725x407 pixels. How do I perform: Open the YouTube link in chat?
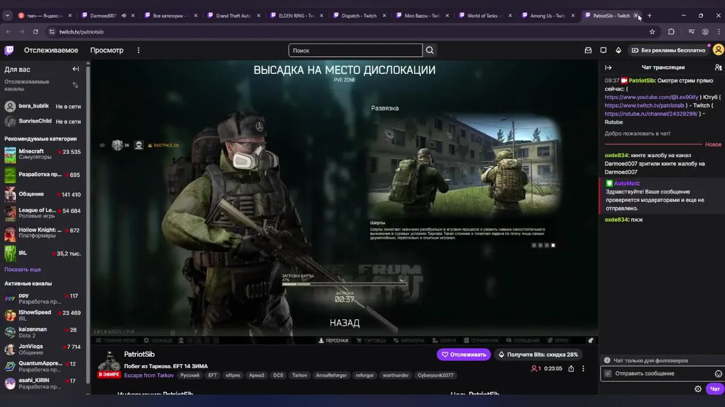pyautogui.click(x=651, y=97)
